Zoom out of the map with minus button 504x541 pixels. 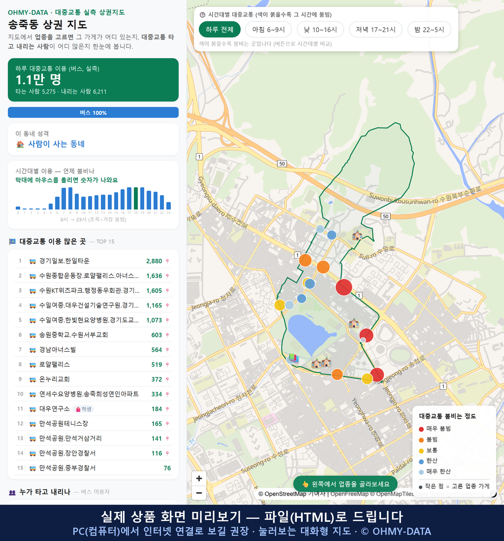[199, 493]
